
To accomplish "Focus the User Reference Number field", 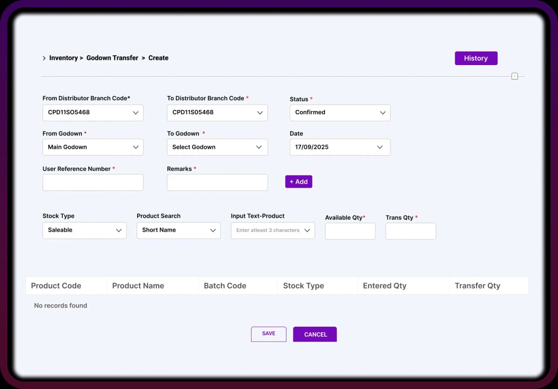I will coord(93,183).
